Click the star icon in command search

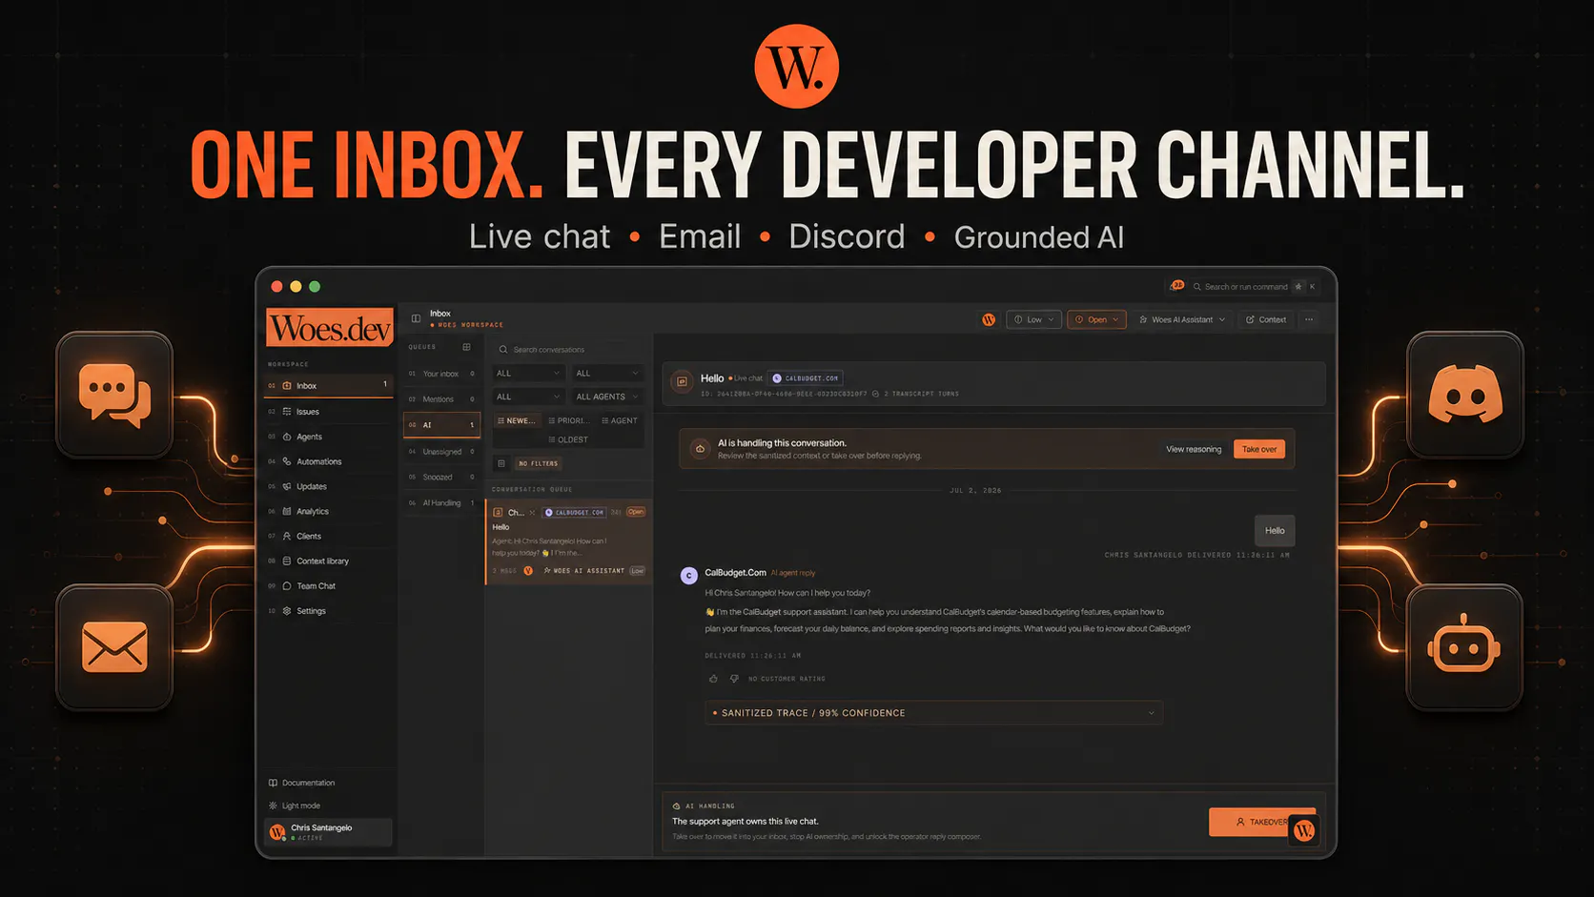[1298, 286]
